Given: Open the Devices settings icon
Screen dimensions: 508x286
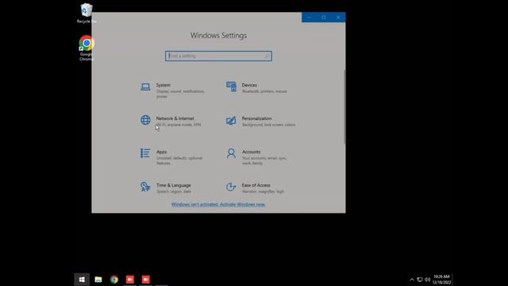Looking at the screenshot, I should point(231,87).
